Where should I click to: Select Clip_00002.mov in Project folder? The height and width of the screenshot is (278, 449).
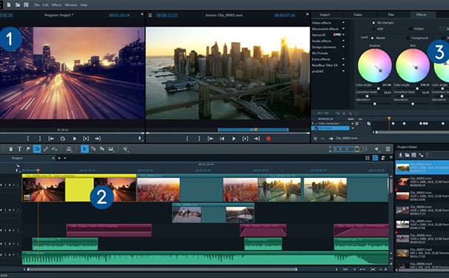[x=422, y=182]
